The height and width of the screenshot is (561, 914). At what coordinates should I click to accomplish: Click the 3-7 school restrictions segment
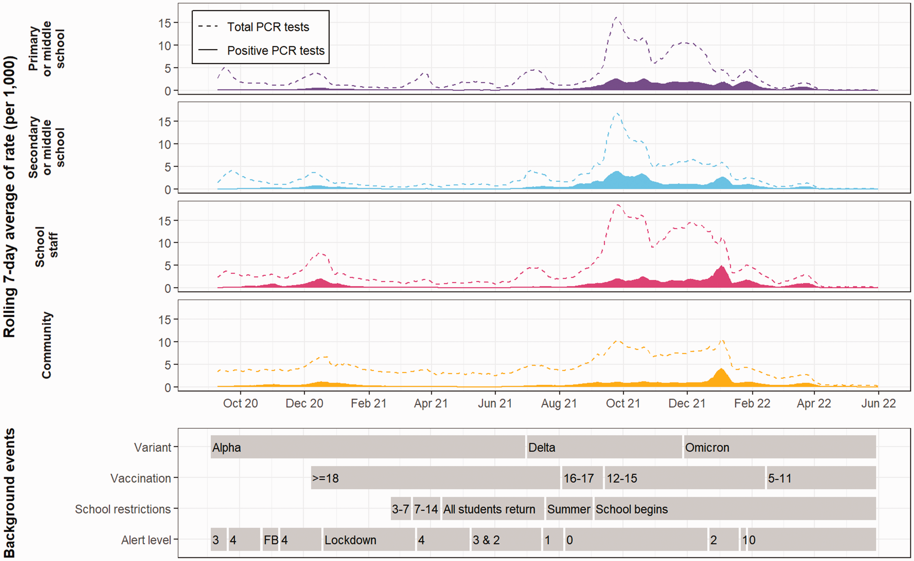pos(401,509)
